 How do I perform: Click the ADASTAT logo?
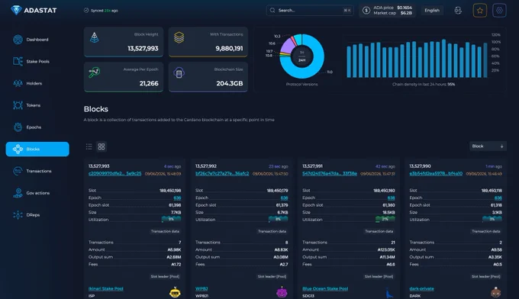pos(34,10)
